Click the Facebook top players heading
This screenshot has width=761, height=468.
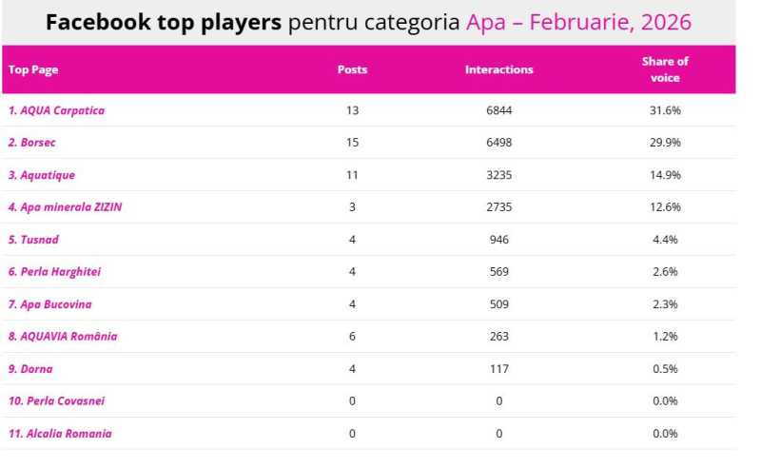tap(164, 22)
